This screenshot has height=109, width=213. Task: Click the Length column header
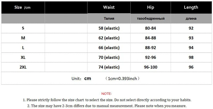coord(191,7)
